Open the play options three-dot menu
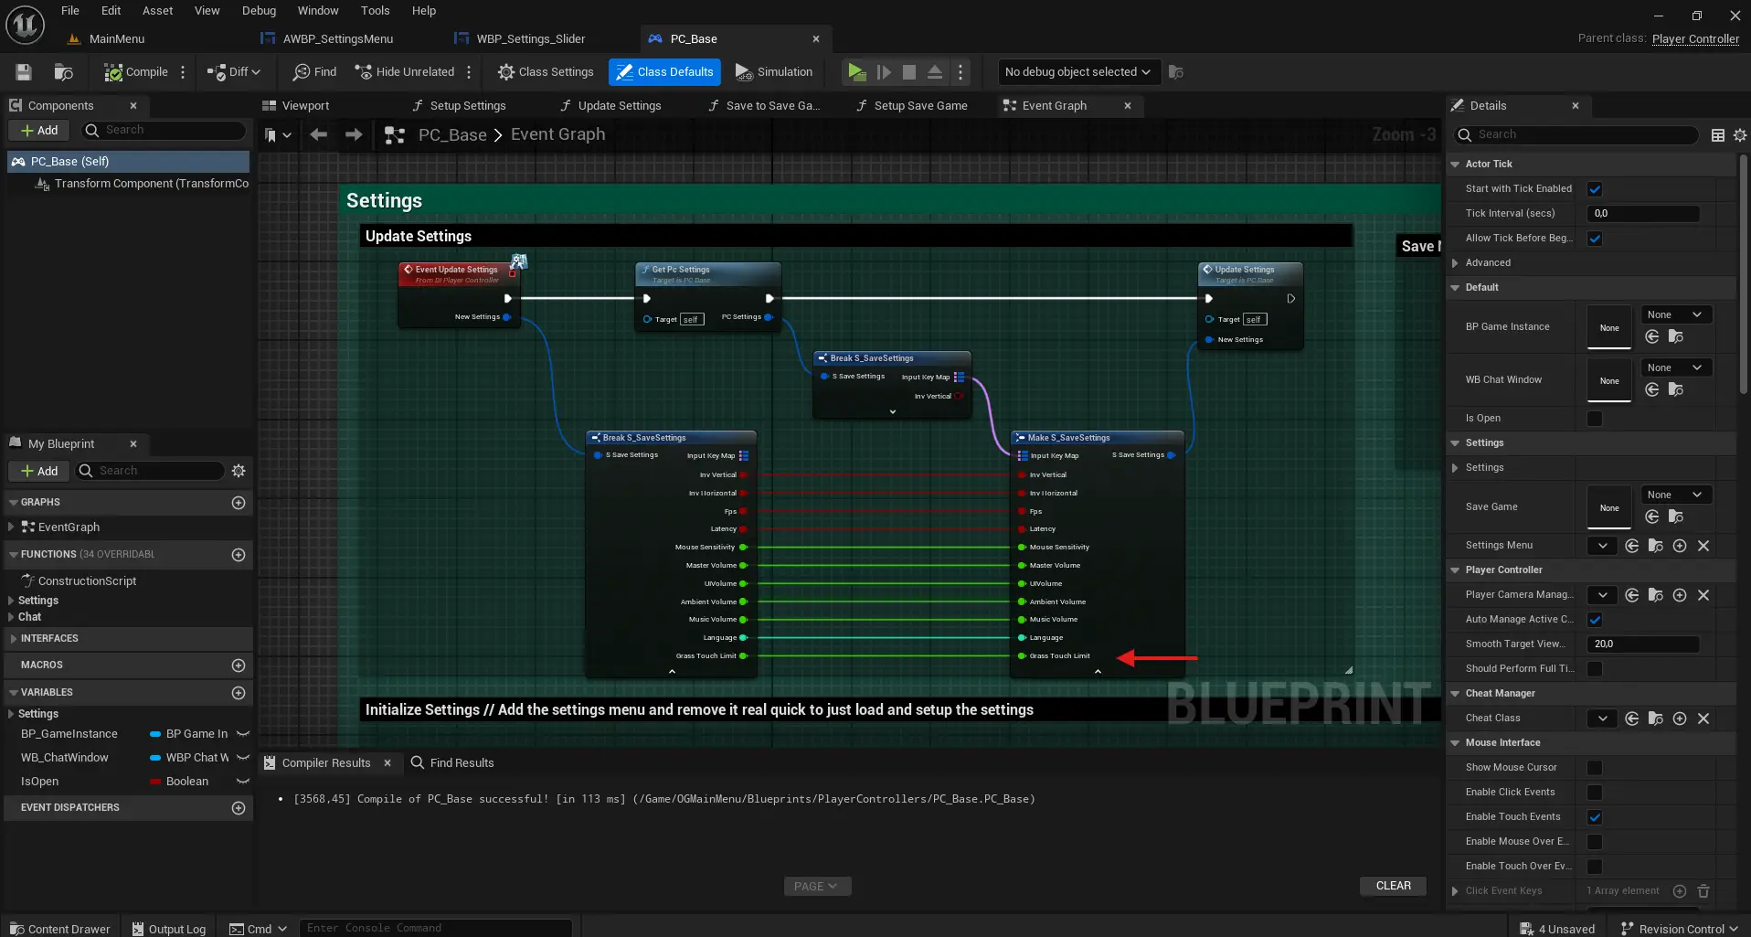Image resolution: width=1751 pixels, height=937 pixels. 960,72
